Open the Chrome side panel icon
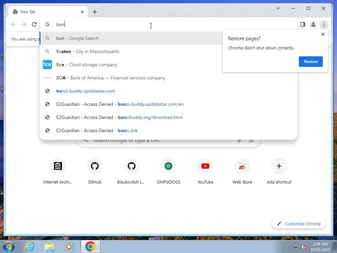337x253 pixels. coord(303,24)
